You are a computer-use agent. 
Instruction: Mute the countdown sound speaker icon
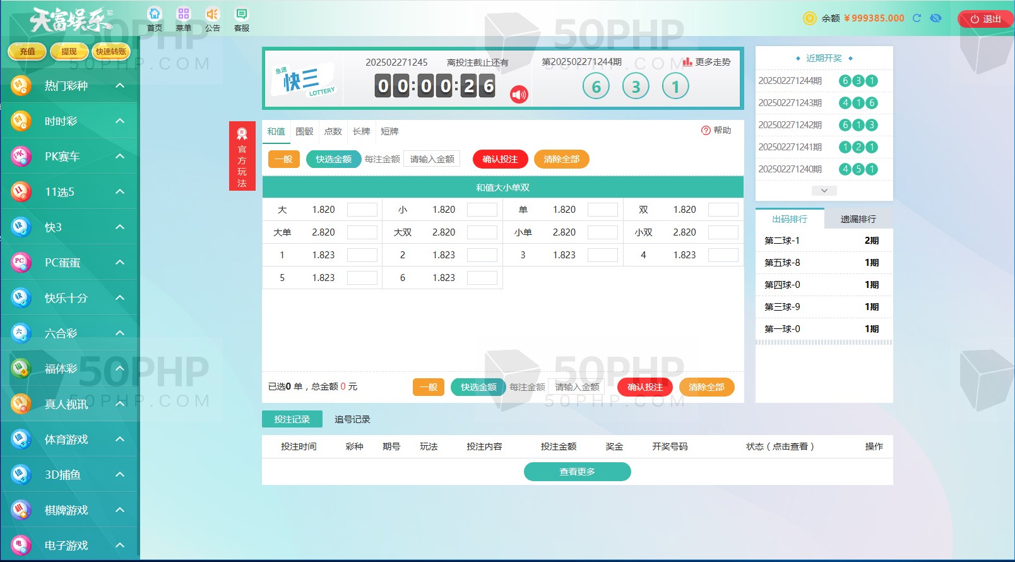(x=519, y=95)
